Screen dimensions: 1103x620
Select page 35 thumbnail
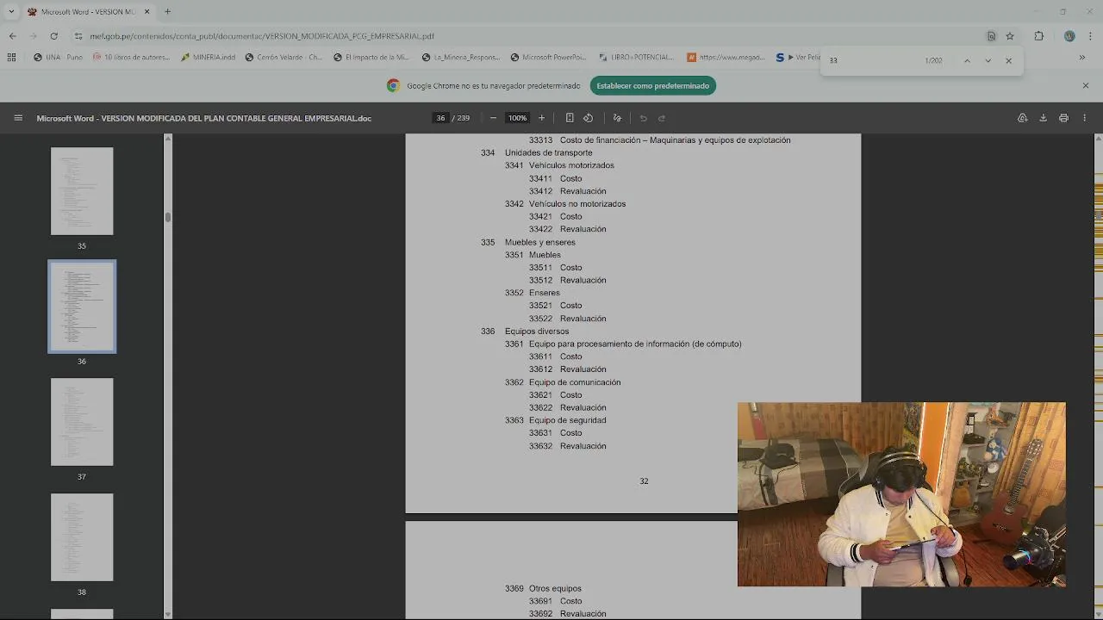pyautogui.click(x=82, y=191)
